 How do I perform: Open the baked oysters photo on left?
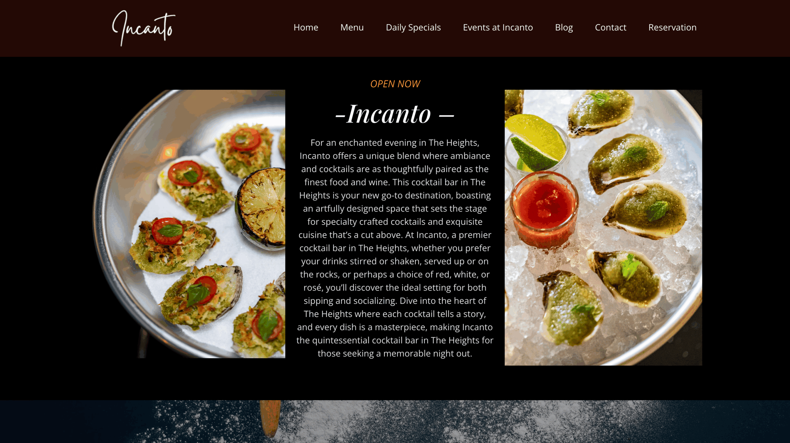tap(189, 224)
